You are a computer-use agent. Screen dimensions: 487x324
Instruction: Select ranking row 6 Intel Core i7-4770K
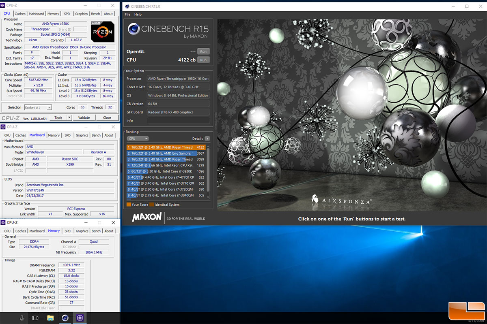166,177
